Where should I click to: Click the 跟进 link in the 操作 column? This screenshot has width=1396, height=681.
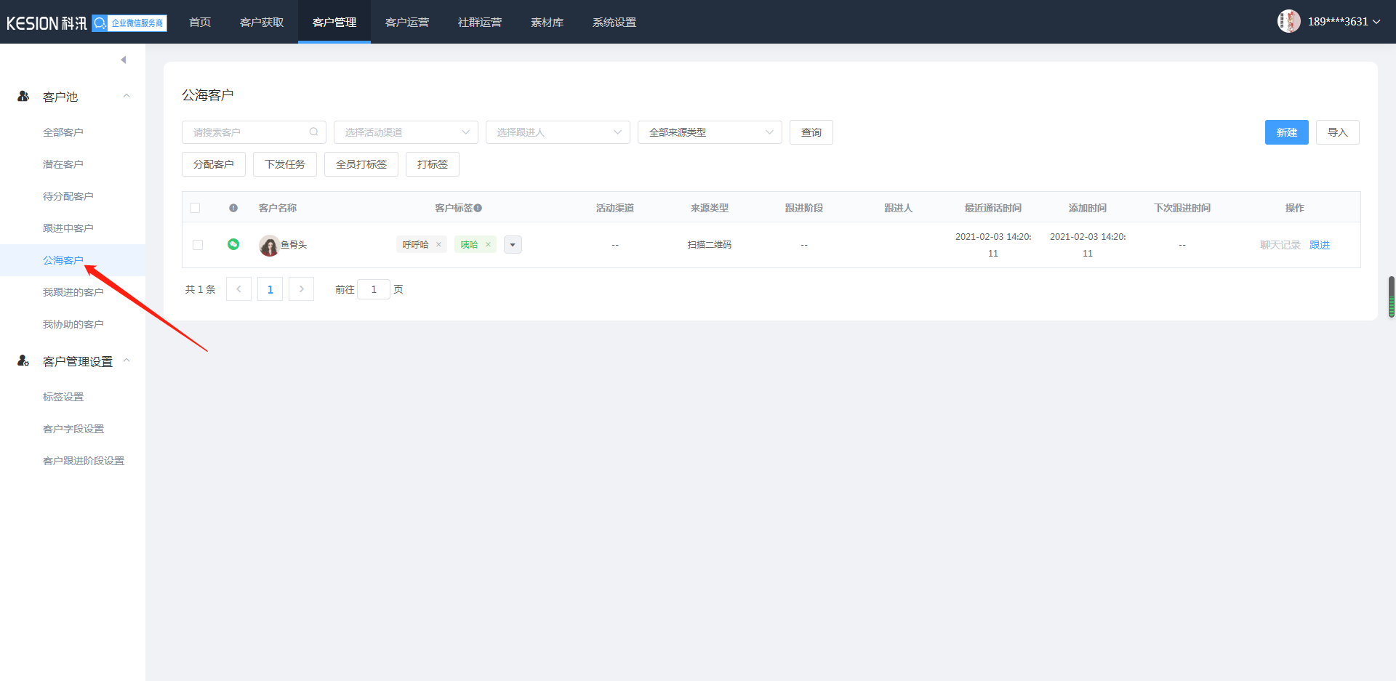click(x=1319, y=245)
